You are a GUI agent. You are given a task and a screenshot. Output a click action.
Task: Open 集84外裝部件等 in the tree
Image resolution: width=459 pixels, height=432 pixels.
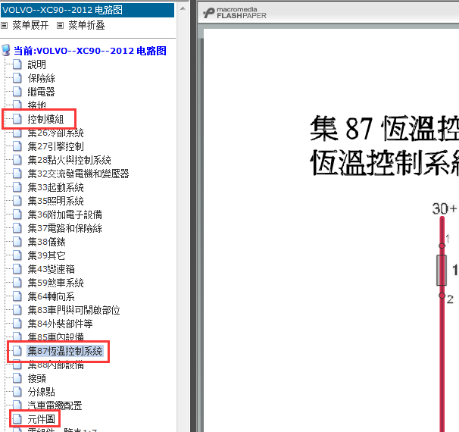coord(60,324)
